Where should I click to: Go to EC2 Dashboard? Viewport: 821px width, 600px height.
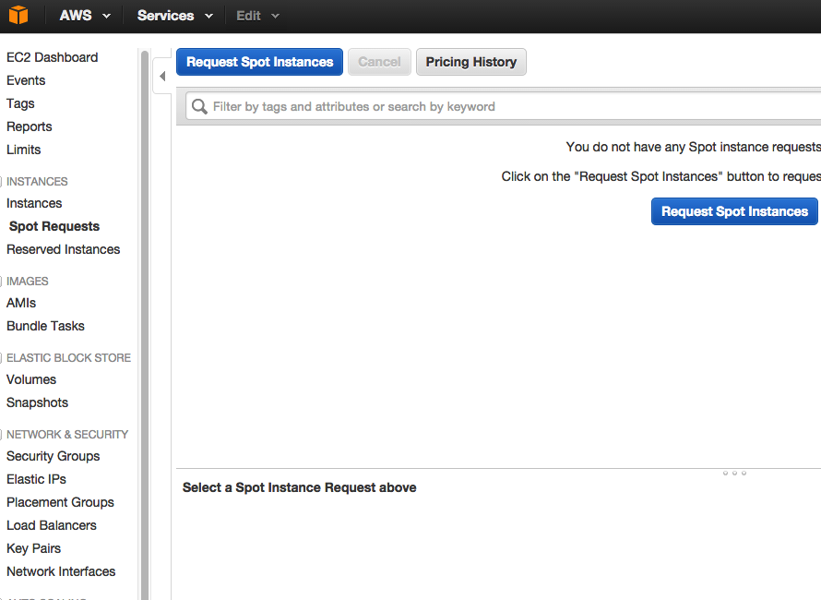click(53, 57)
